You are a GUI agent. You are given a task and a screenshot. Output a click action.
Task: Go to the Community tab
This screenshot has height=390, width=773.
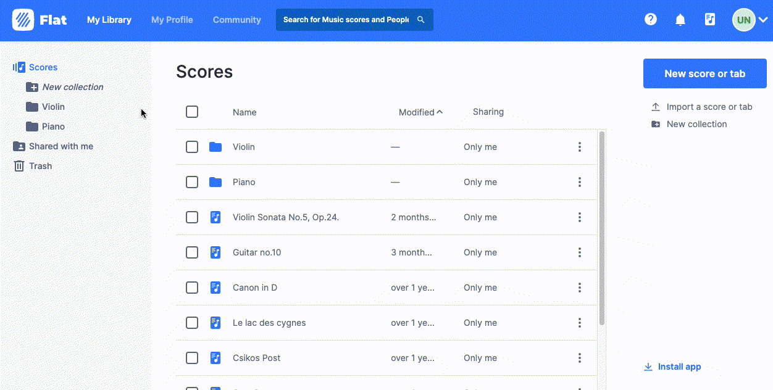point(236,20)
